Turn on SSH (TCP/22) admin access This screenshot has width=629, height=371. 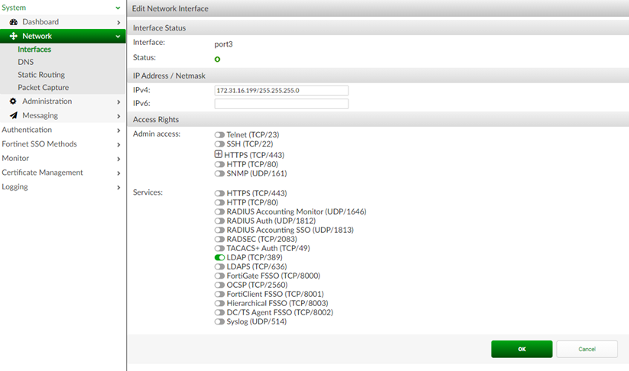point(220,144)
